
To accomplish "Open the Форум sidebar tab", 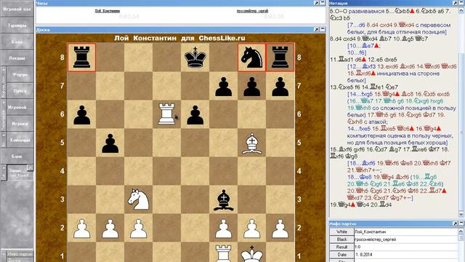I will pyautogui.click(x=20, y=74).
